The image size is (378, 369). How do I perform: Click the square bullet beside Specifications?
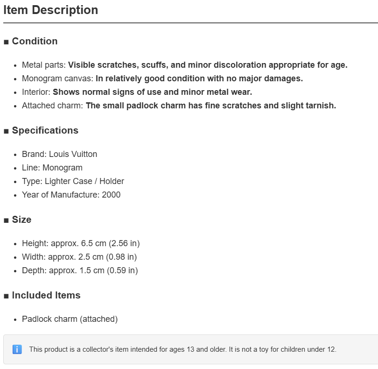6,131
